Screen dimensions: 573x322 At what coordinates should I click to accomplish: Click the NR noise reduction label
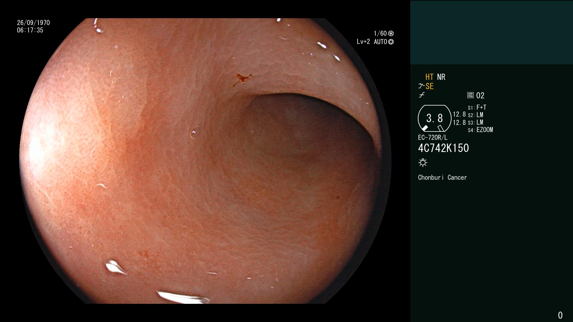click(x=441, y=77)
